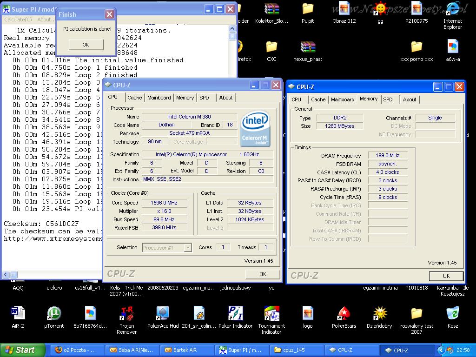Open the hexus_pifast archive icon
This screenshot has height=357, width=476.
click(308, 47)
